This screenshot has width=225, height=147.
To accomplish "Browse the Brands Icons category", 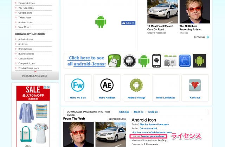I will [x=25, y=49].
